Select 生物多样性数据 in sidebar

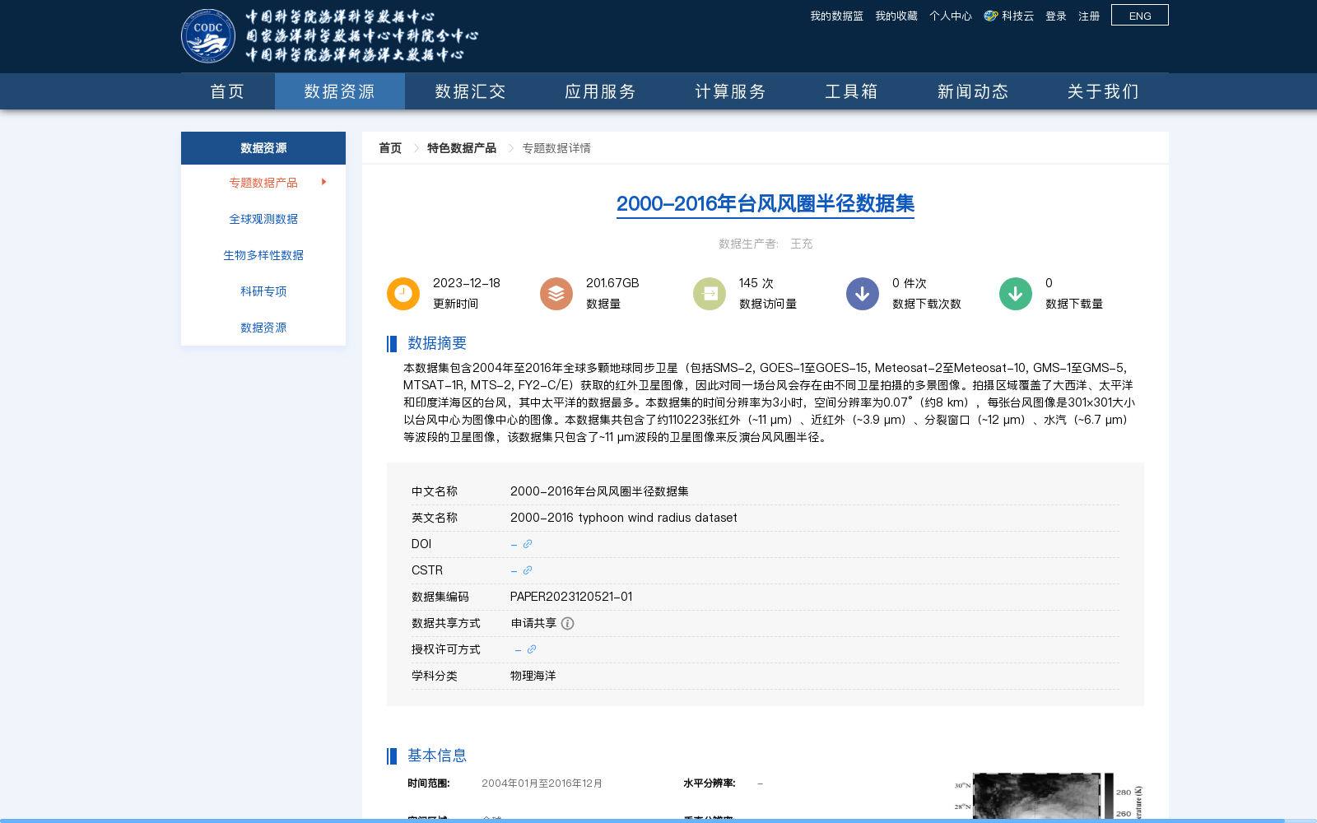(x=263, y=255)
